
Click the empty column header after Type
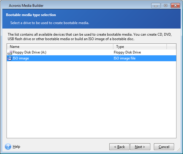(x=171, y=47)
